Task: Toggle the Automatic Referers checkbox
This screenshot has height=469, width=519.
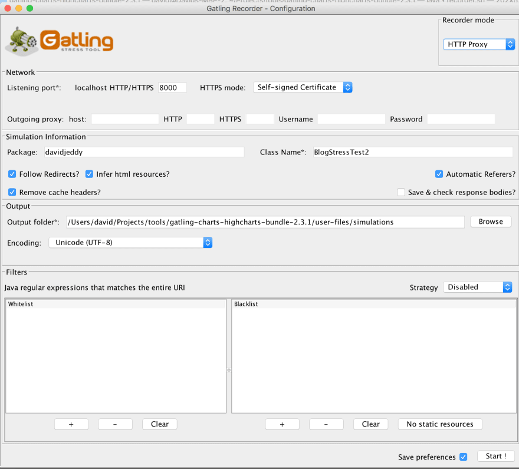Action: tap(439, 174)
